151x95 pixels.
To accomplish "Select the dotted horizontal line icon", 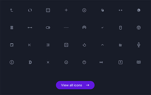I will 66,28.
